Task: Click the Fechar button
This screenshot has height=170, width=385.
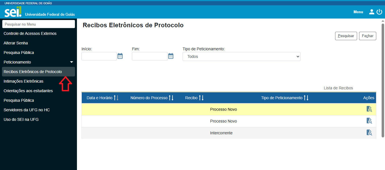Action: tap(368, 36)
